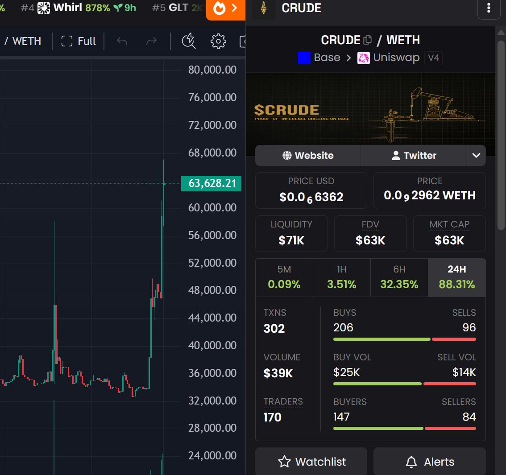Image resolution: width=506 pixels, height=475 pixels.
Task: Click the / WETH pair label in chart toolbar
Action: [23, 41]
